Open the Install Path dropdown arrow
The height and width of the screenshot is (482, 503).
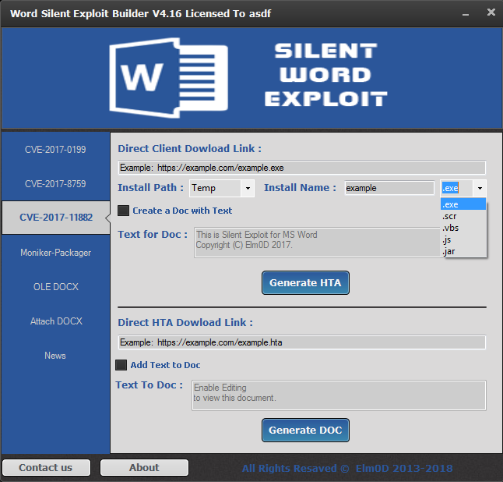248,188
